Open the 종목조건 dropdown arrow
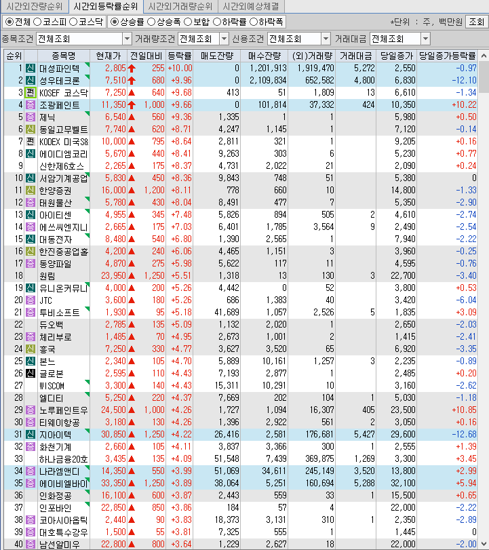The height and width of the screenshot is (550, 489). pyautogui.click(x=127, y=39)
